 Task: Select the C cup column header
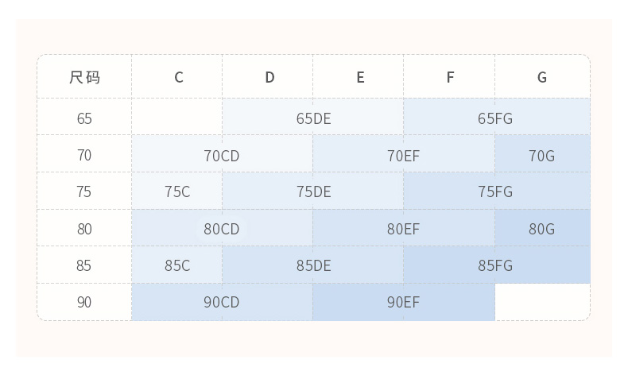pos(178,77)
